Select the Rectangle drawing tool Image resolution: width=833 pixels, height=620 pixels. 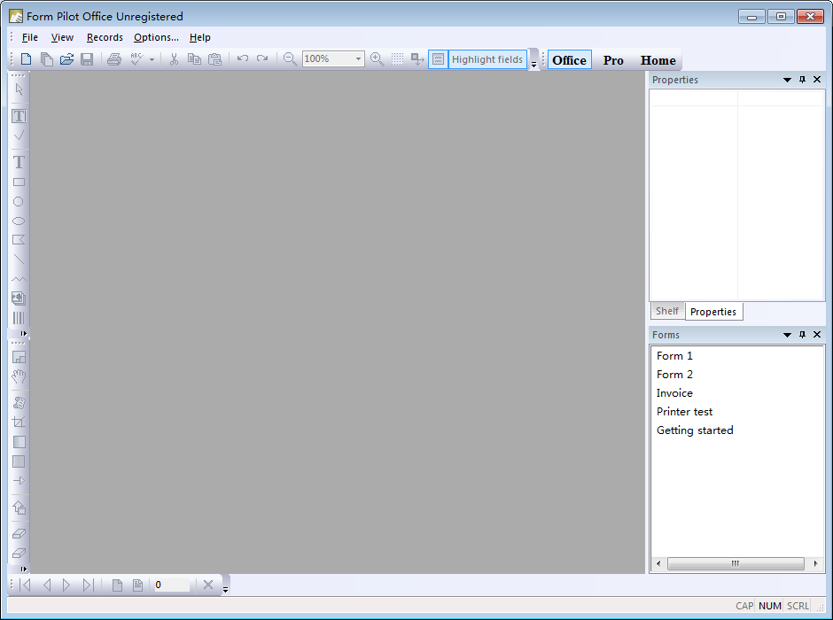pos(19,182)
